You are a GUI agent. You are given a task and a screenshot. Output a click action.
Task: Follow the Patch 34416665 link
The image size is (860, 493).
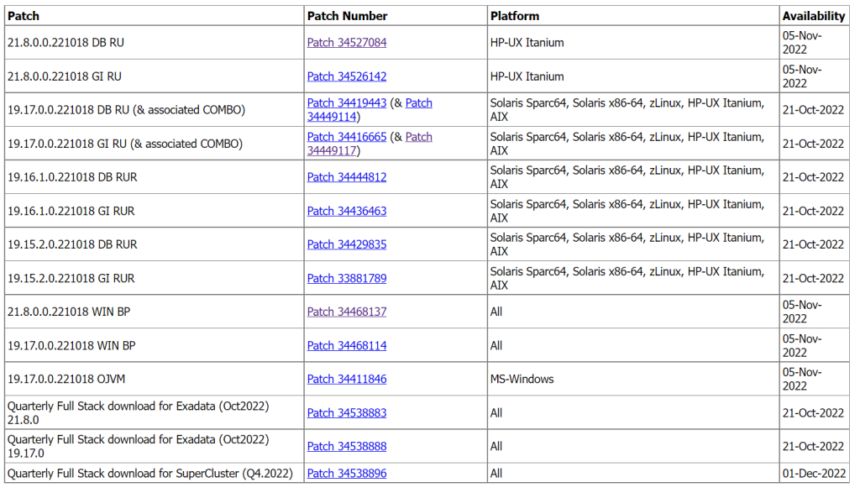tap(347, 137)
